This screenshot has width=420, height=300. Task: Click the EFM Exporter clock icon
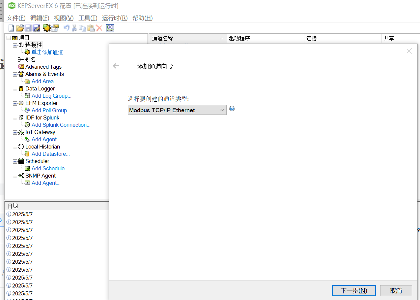pos(21,103)
